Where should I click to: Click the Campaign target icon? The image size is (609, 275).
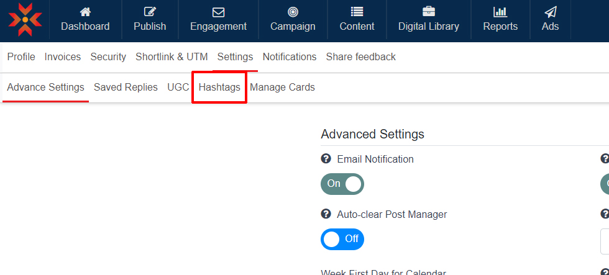[x=293, y=12]
